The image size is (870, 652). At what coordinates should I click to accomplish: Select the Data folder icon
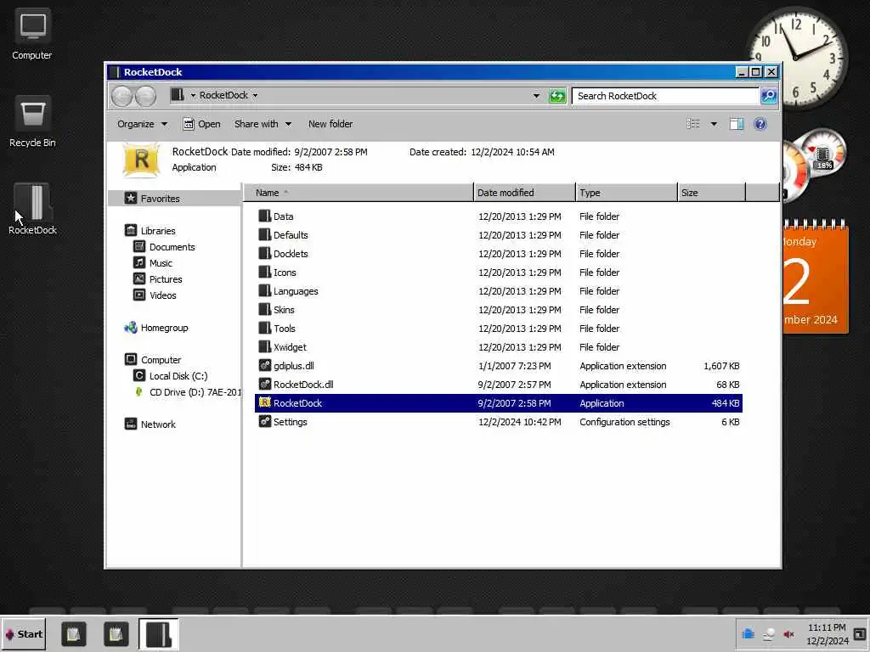265,216
